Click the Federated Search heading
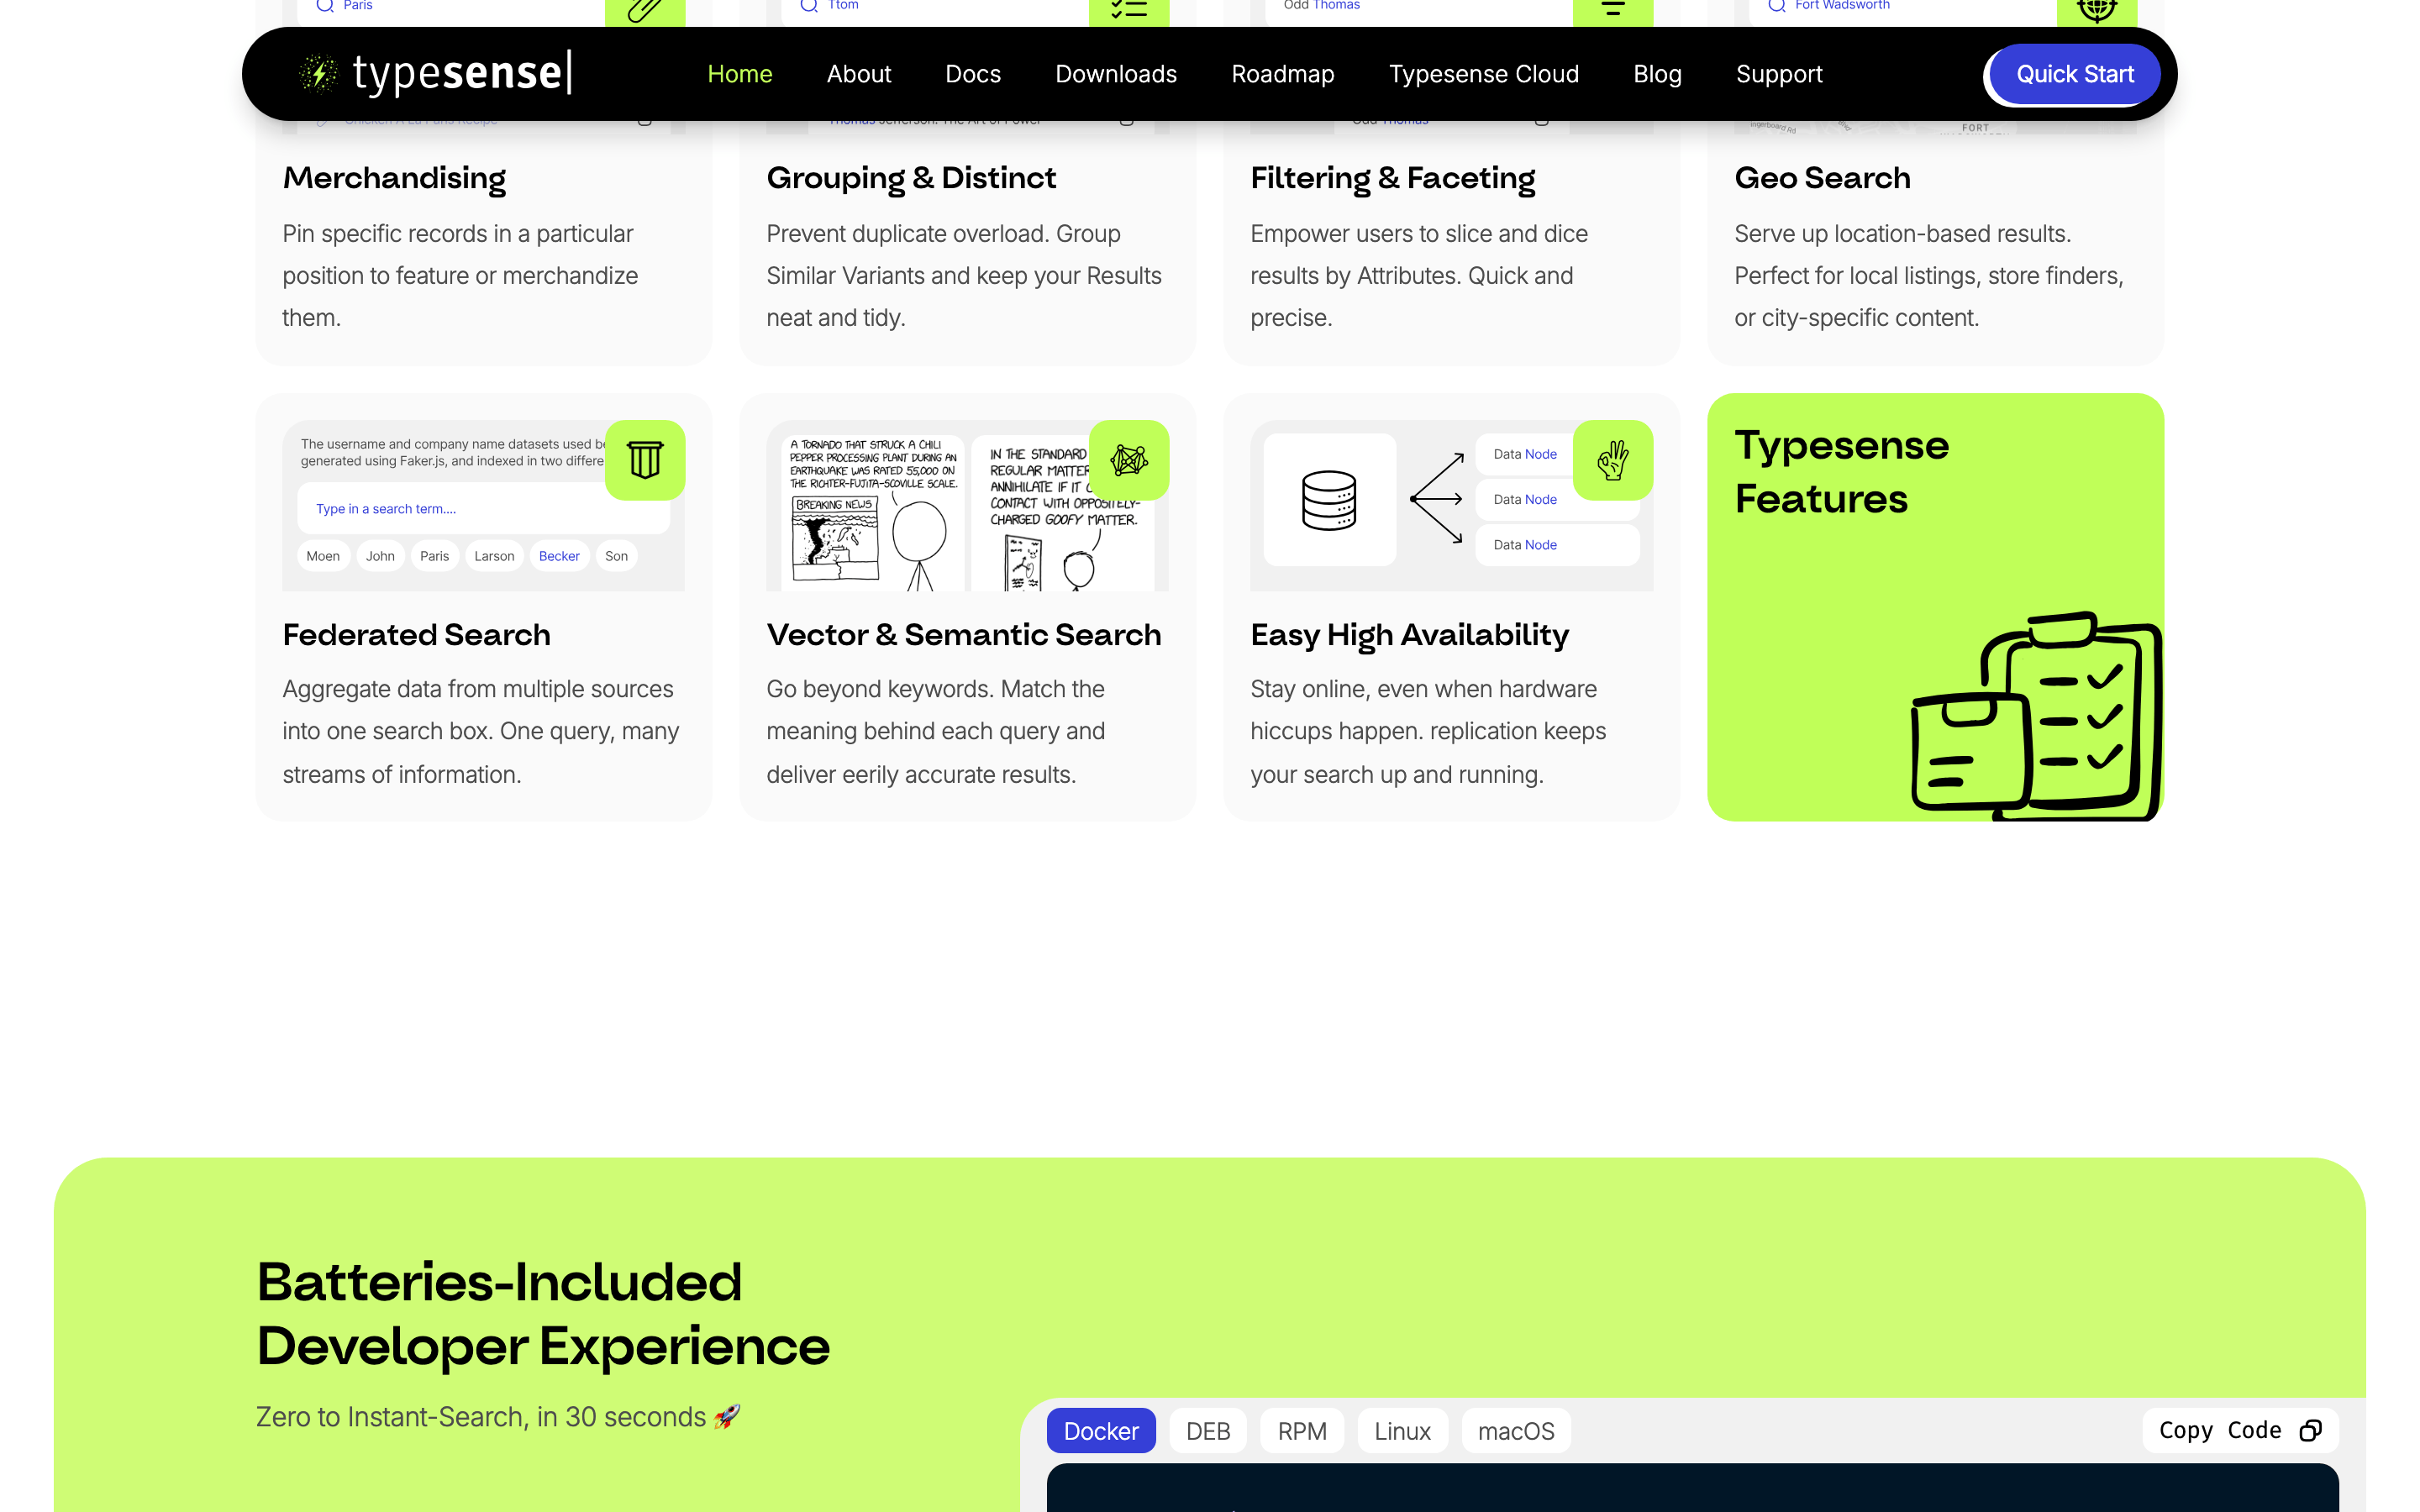The height and width of the screenshot is (1512, 2420). click(x=416, y=635)
